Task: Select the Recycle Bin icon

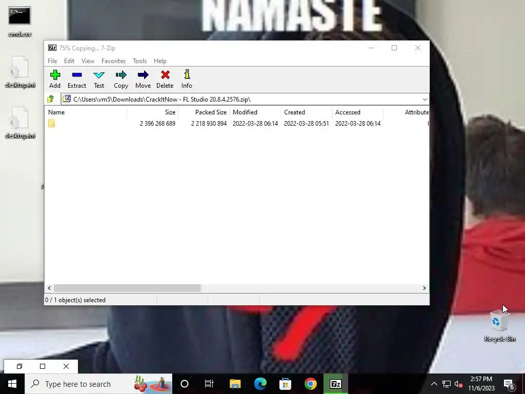Action: (x=499, y=325)
